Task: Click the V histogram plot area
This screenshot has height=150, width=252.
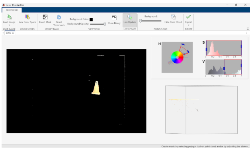Action: (224, 67)
